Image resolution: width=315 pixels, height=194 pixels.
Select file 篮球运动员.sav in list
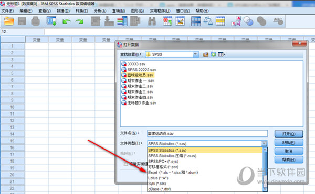point(138,75)
